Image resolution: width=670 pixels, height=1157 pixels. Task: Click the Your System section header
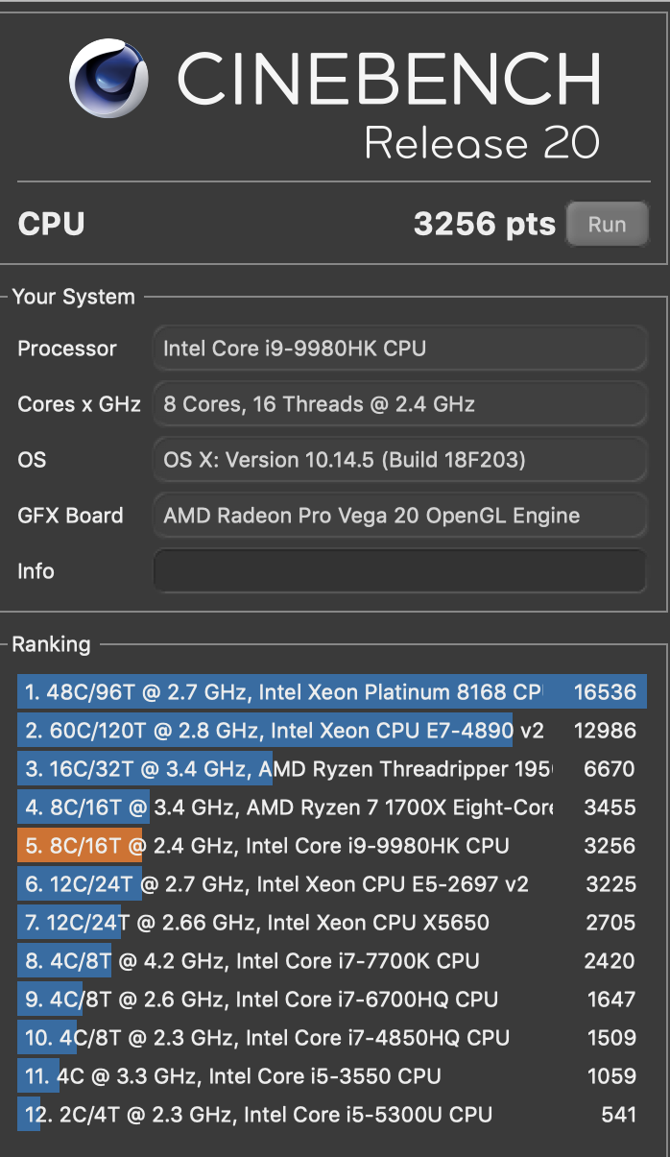click(75, 297)
